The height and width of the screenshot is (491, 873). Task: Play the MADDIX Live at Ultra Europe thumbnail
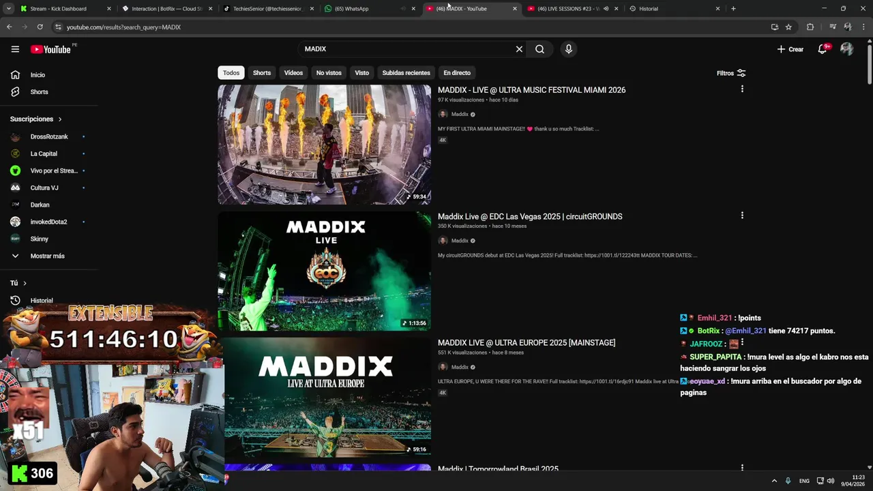[324, 397]
